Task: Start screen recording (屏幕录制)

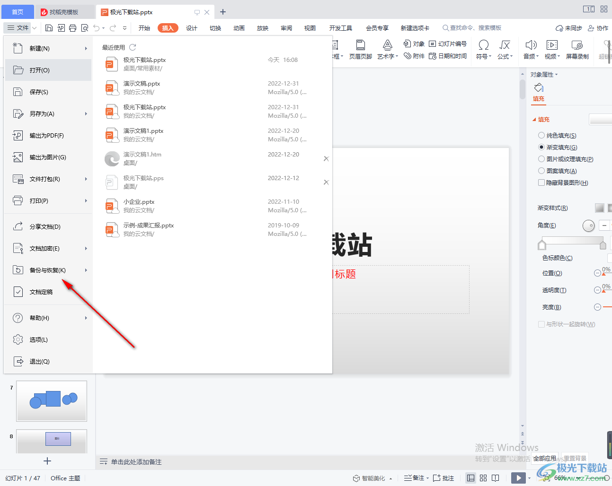Action: [x=577, y=50]
